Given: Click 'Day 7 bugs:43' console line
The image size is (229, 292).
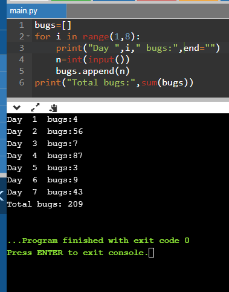Looking at the screenshot, I should 45,192.
